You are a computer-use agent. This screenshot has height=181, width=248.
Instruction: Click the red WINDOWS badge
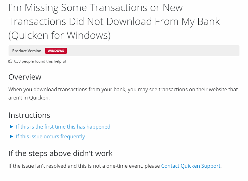tap(56, 51)
